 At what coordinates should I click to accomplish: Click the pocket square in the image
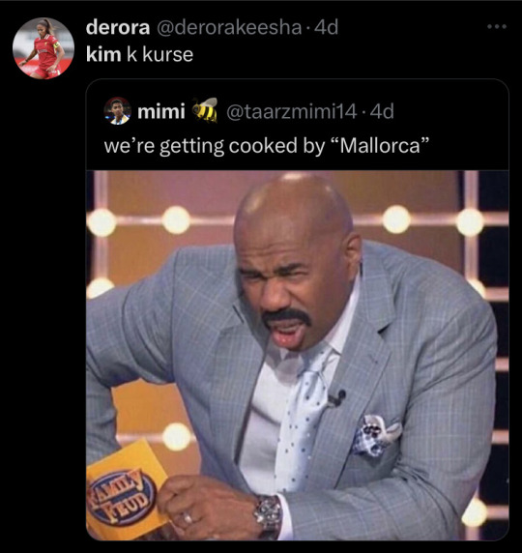click(x=376, y=435)
